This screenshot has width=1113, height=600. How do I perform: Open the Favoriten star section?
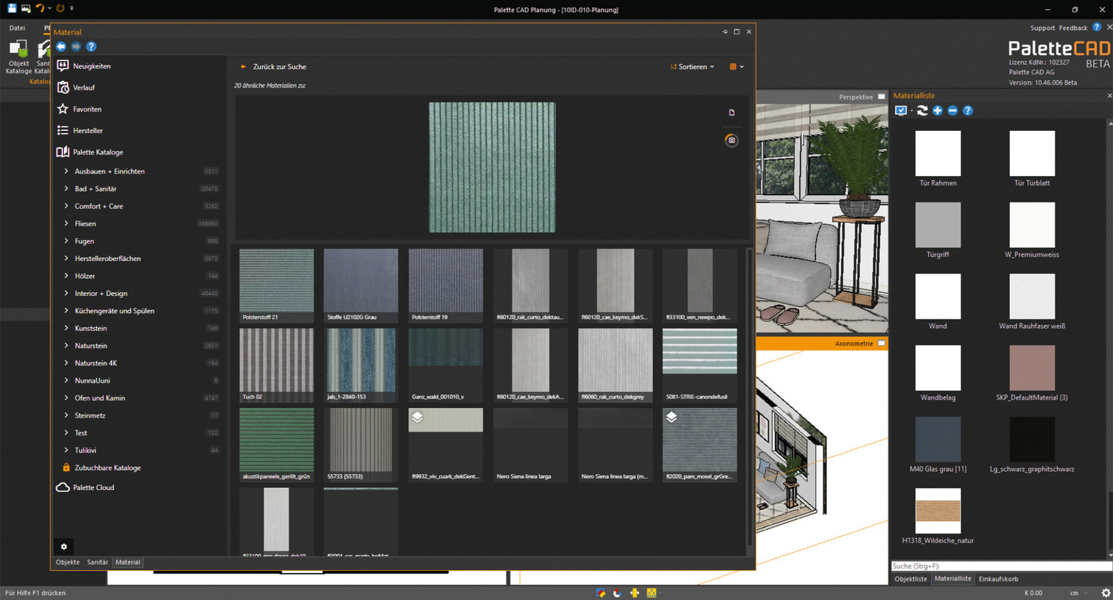tap(87, 109)
